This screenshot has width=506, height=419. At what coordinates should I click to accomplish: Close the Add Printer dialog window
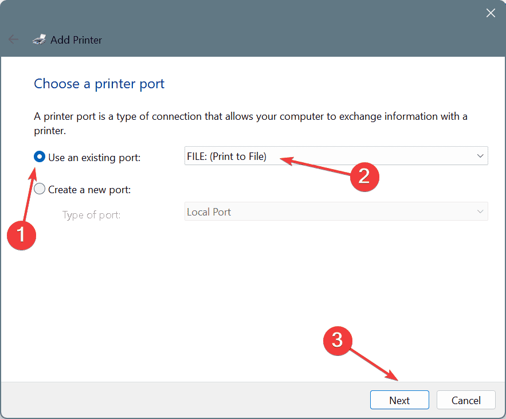click(x=491, y=13)
